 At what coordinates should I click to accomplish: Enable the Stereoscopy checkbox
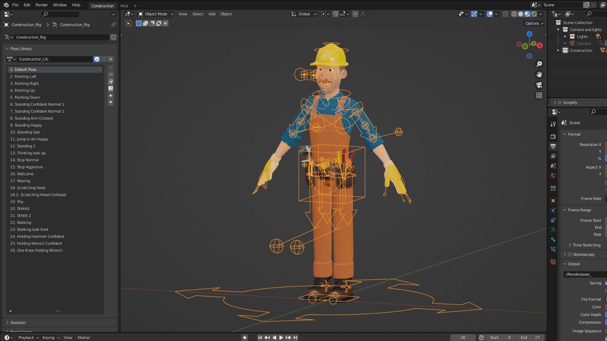570,254
